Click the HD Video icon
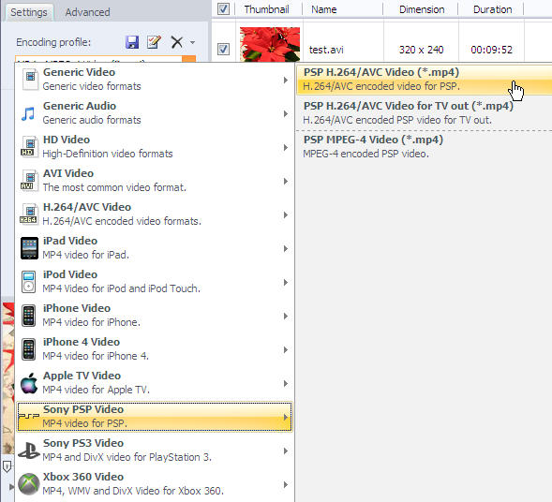552x502 pixels. 29,147
